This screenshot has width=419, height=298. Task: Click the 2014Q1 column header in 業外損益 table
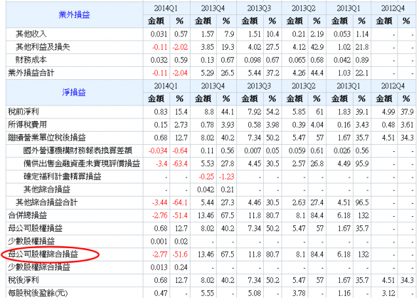click(x=166, y=9)
